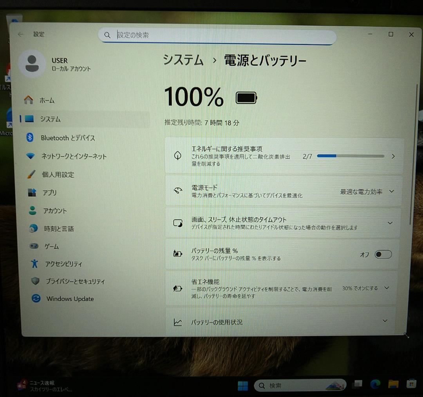This screenshot has height=397, width=423.
Task: Expand the 画面、スリープ、休止状態のタイムアウト section
Action: pyautogui.click(x=390, y=223)
